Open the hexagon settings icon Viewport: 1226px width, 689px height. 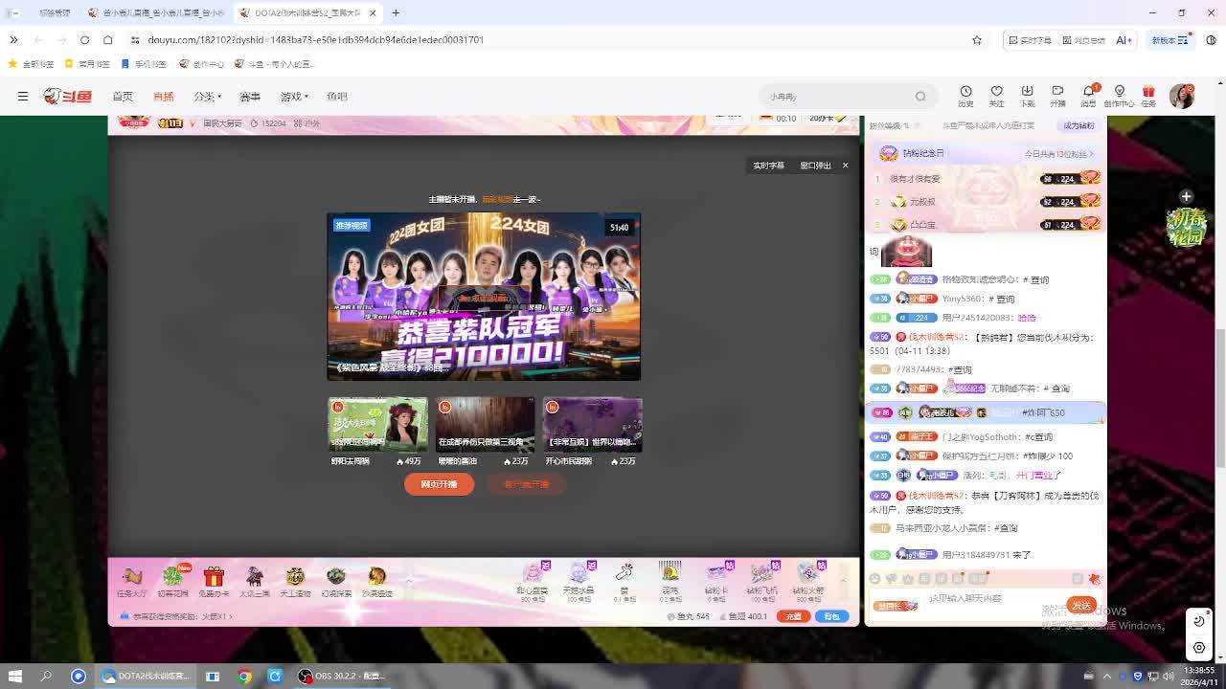(1199, 648)
